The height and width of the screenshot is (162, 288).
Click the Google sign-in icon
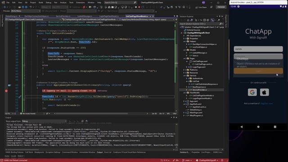[x=252, y=92]
